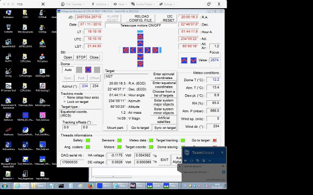This screenshot has width=313, height=195.
Task: Click the dome stop circle icon
Action: [88, 70]
